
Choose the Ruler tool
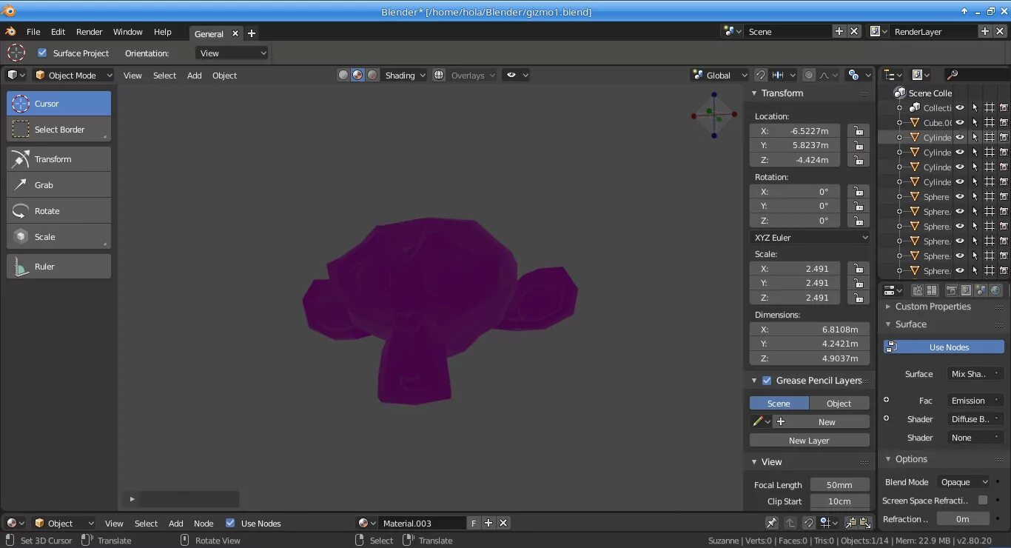point(58,267)
